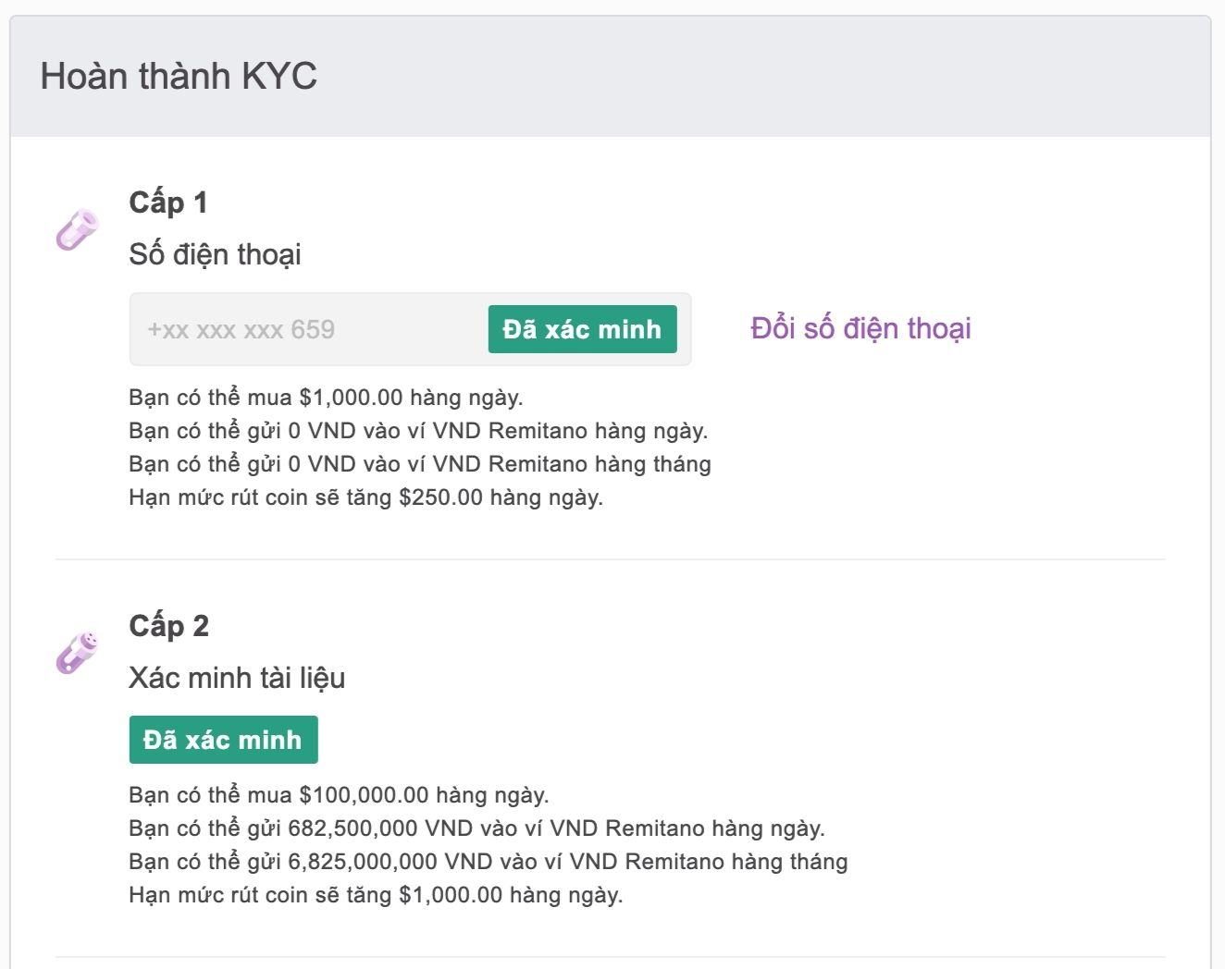Click the masked phone number field ending 659

click(x=410, y=329)
